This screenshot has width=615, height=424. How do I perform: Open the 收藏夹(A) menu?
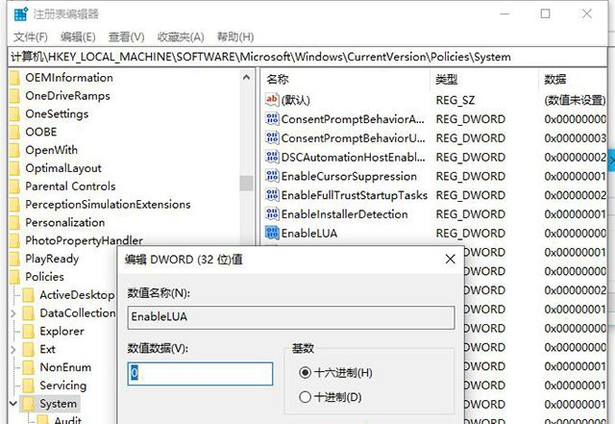181,37
